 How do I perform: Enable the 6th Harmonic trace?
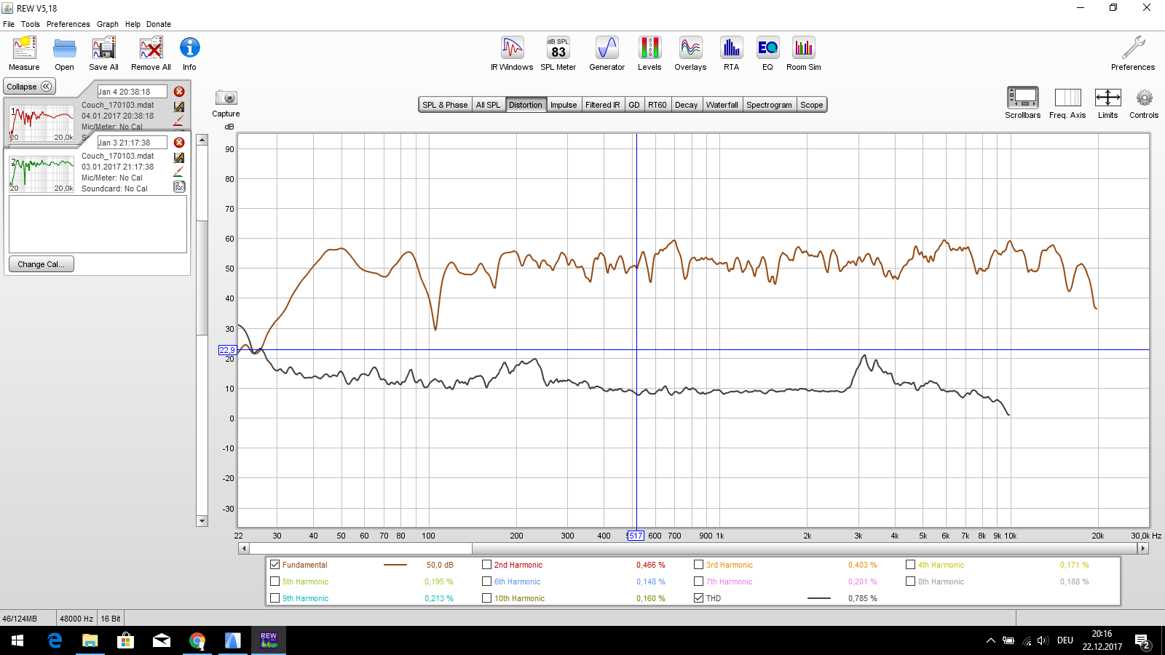tap(486, 581)
